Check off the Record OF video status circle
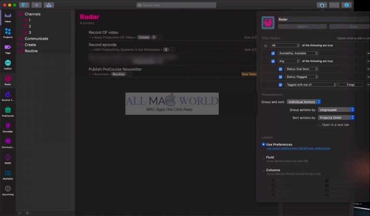 point(90,37)
